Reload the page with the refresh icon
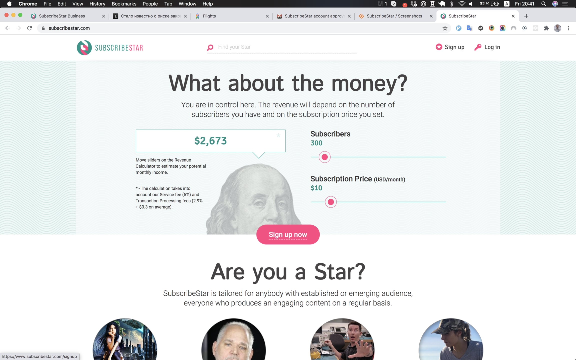Screen dimensions: 576x360 29,28
